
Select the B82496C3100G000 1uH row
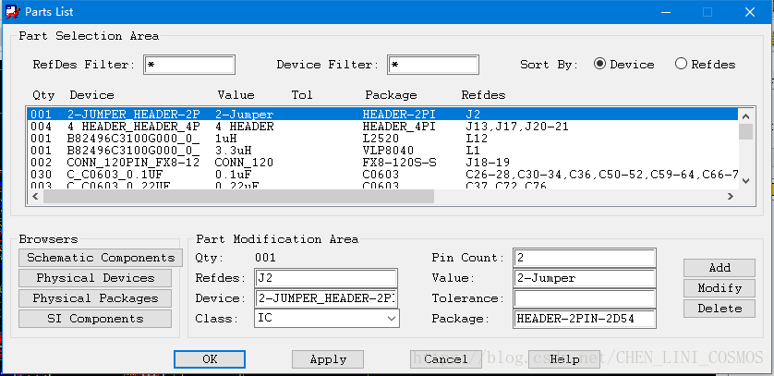click(x=382, y=139)
